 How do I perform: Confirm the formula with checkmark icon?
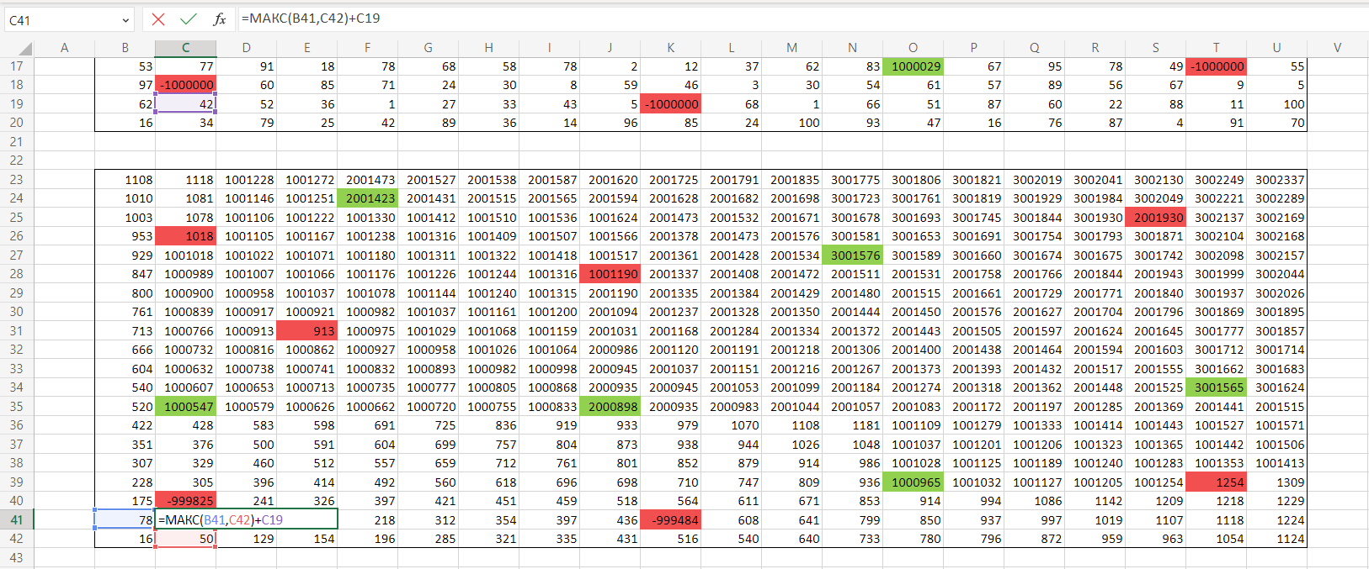point(189,19)
